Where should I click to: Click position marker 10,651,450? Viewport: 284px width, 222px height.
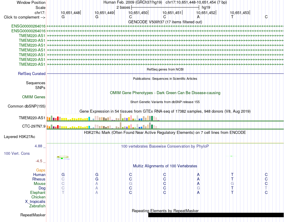tap(138, 13)
